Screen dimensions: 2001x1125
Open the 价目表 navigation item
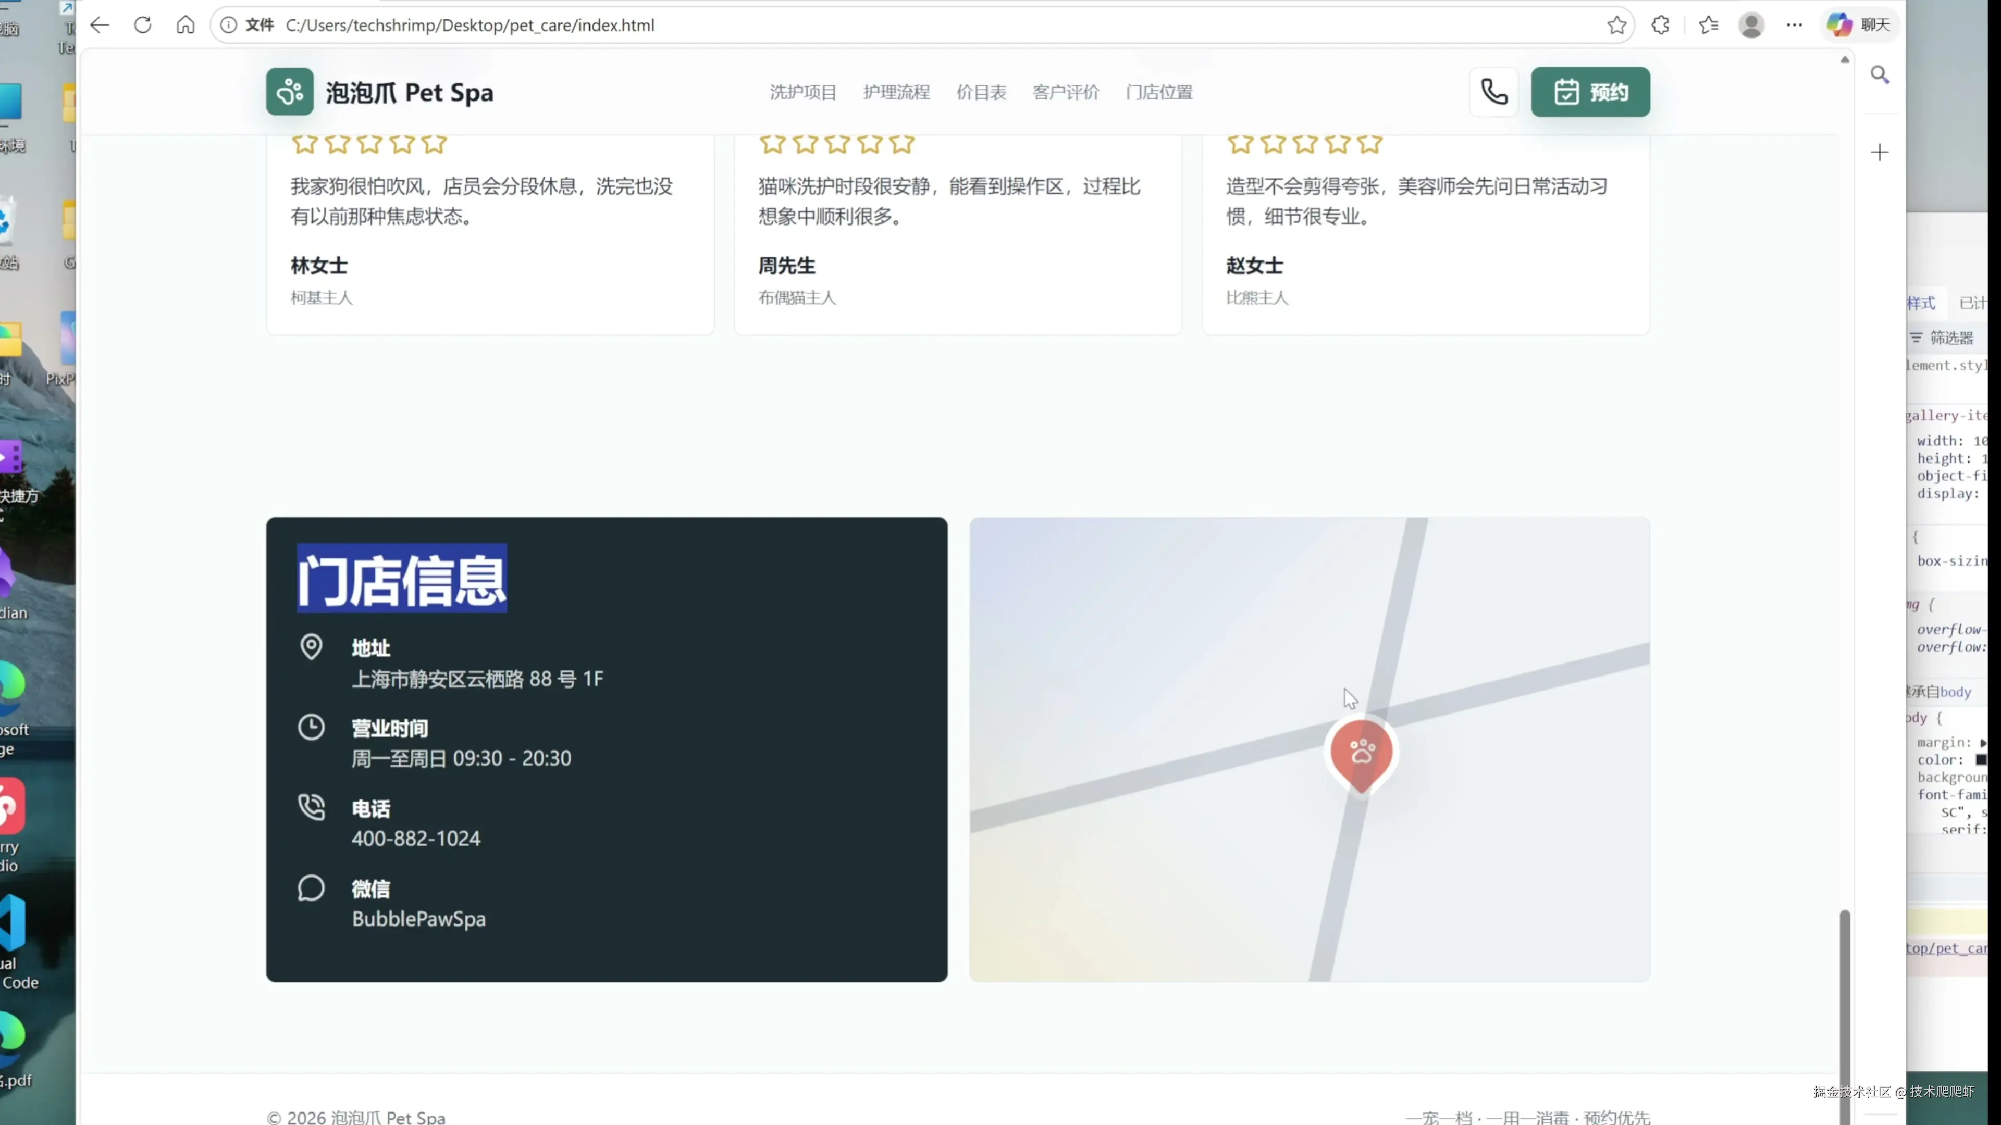[x=980, y=92]
